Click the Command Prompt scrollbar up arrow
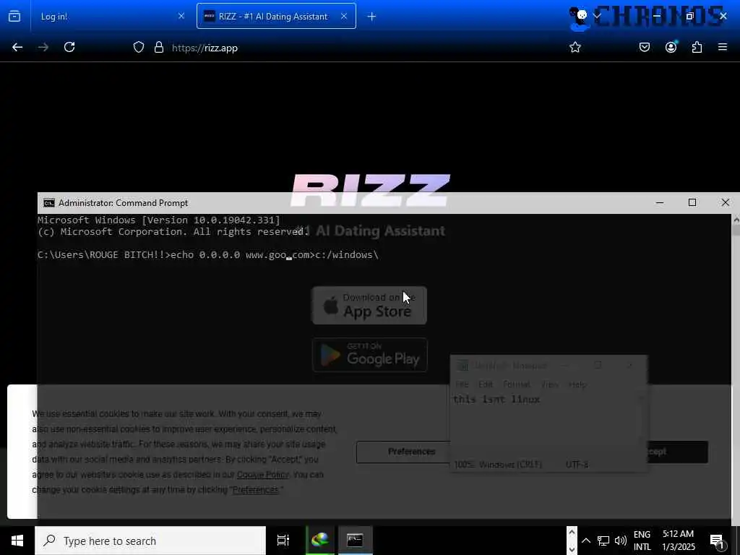This screenshot has height=555, width=740. click(x=736, y=219)
